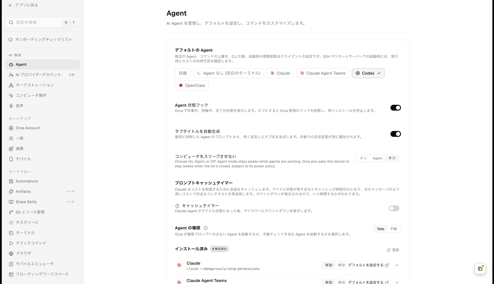Screen dimensions: 494x284
Task: Open the 一般 settings page
Action: [43, 138]
